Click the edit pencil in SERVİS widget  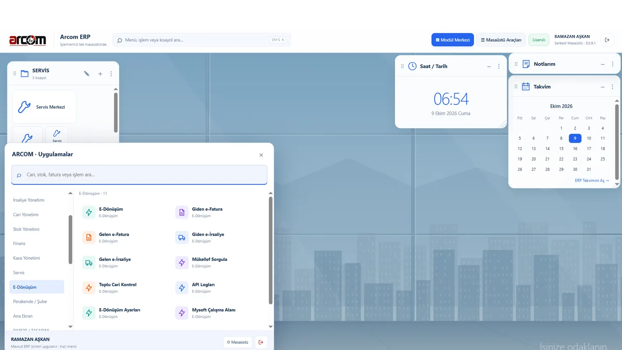pos(87,74)
